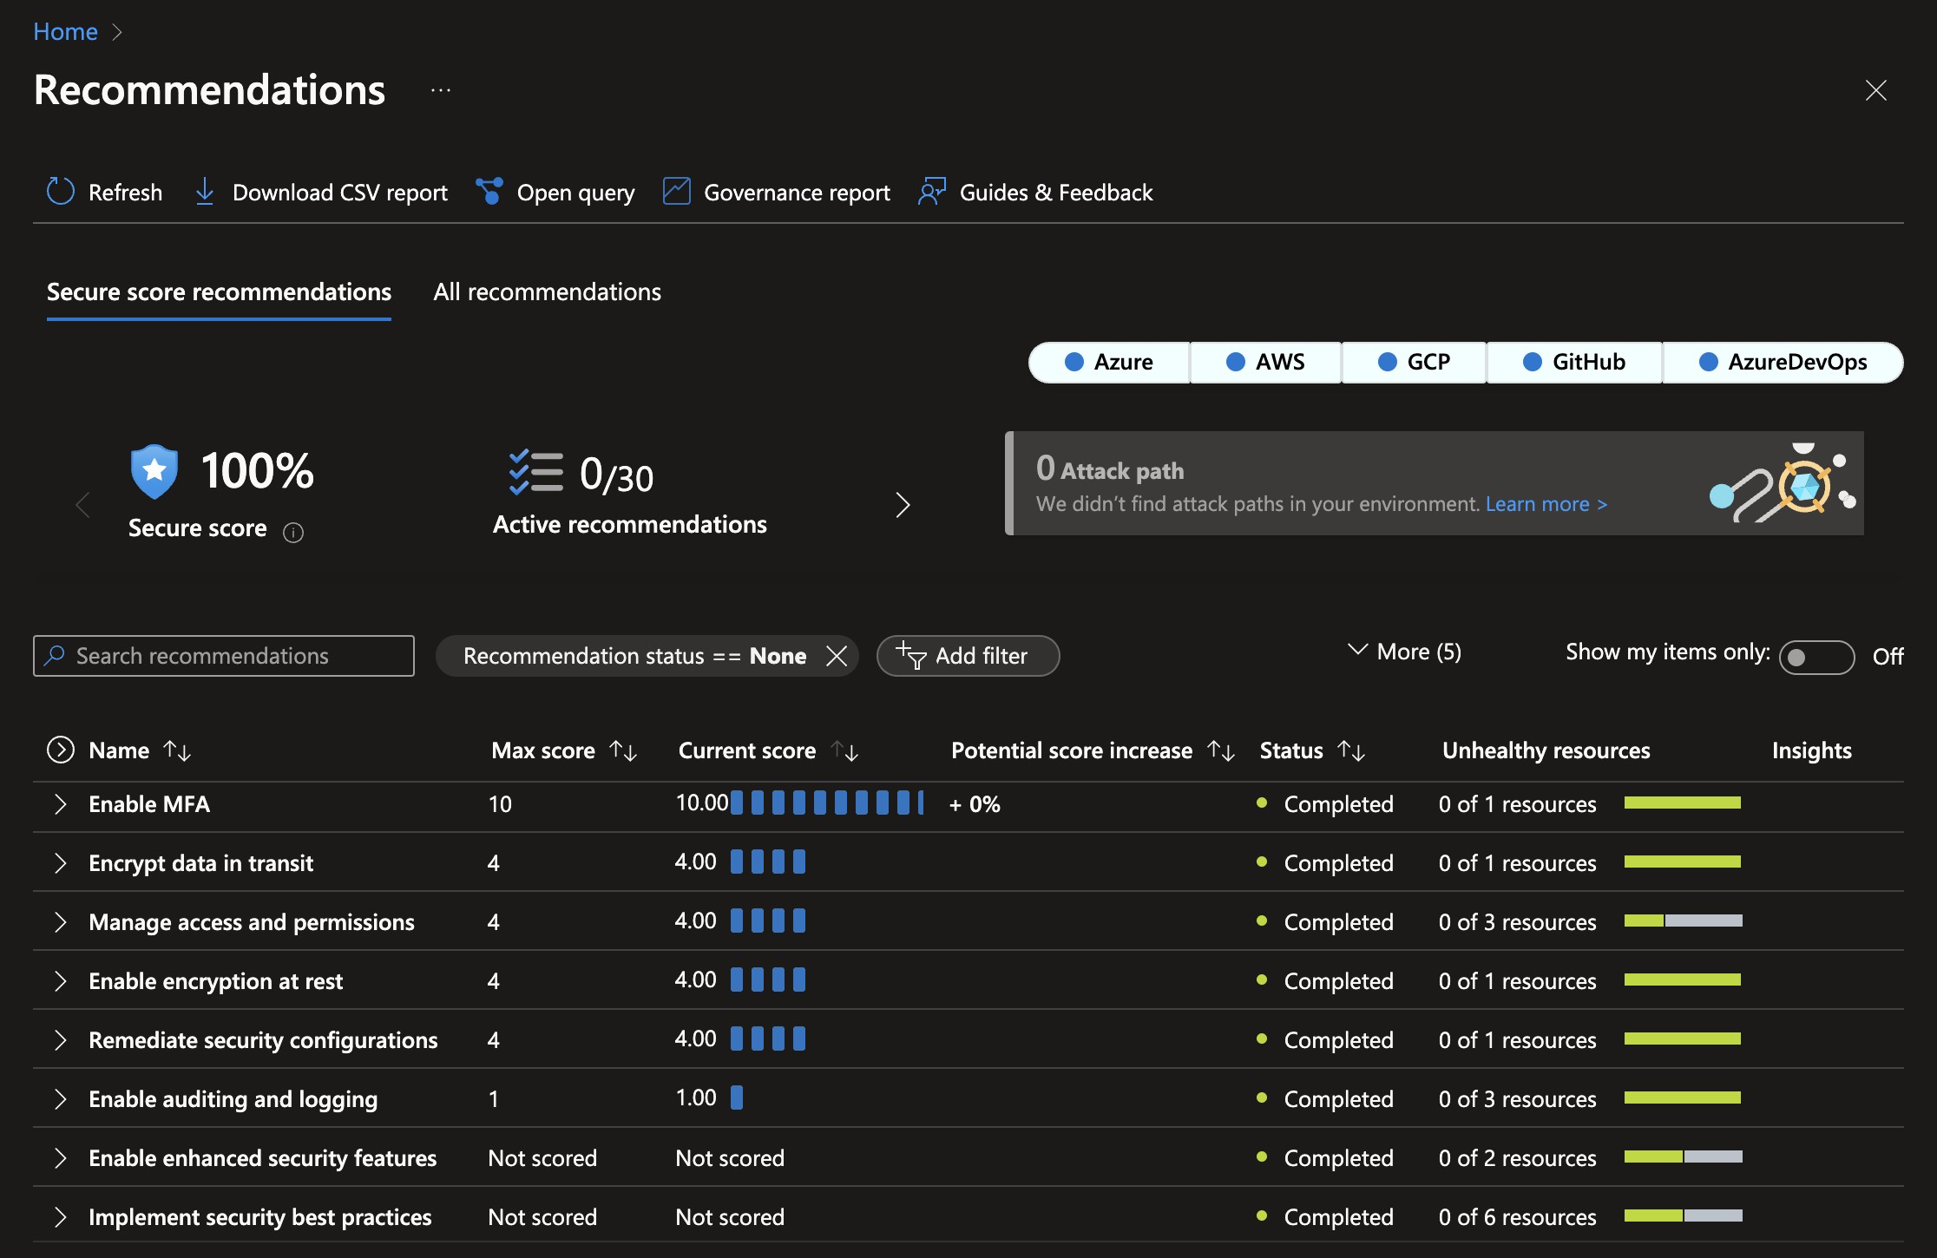
Task: Toggle the Azure environment filter
Action: click(1109, 362)
